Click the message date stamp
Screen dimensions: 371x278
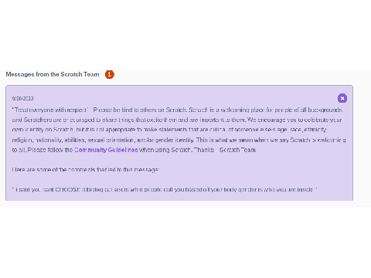point(22,98)
